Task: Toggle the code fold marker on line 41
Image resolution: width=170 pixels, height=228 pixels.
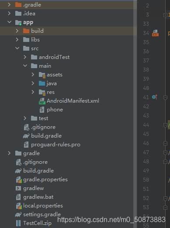Action: click(165, 98)
